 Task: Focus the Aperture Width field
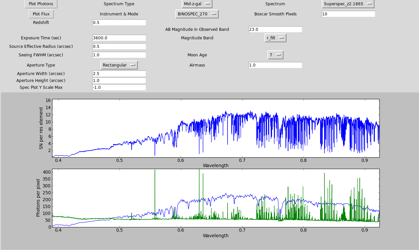point(119,74)
